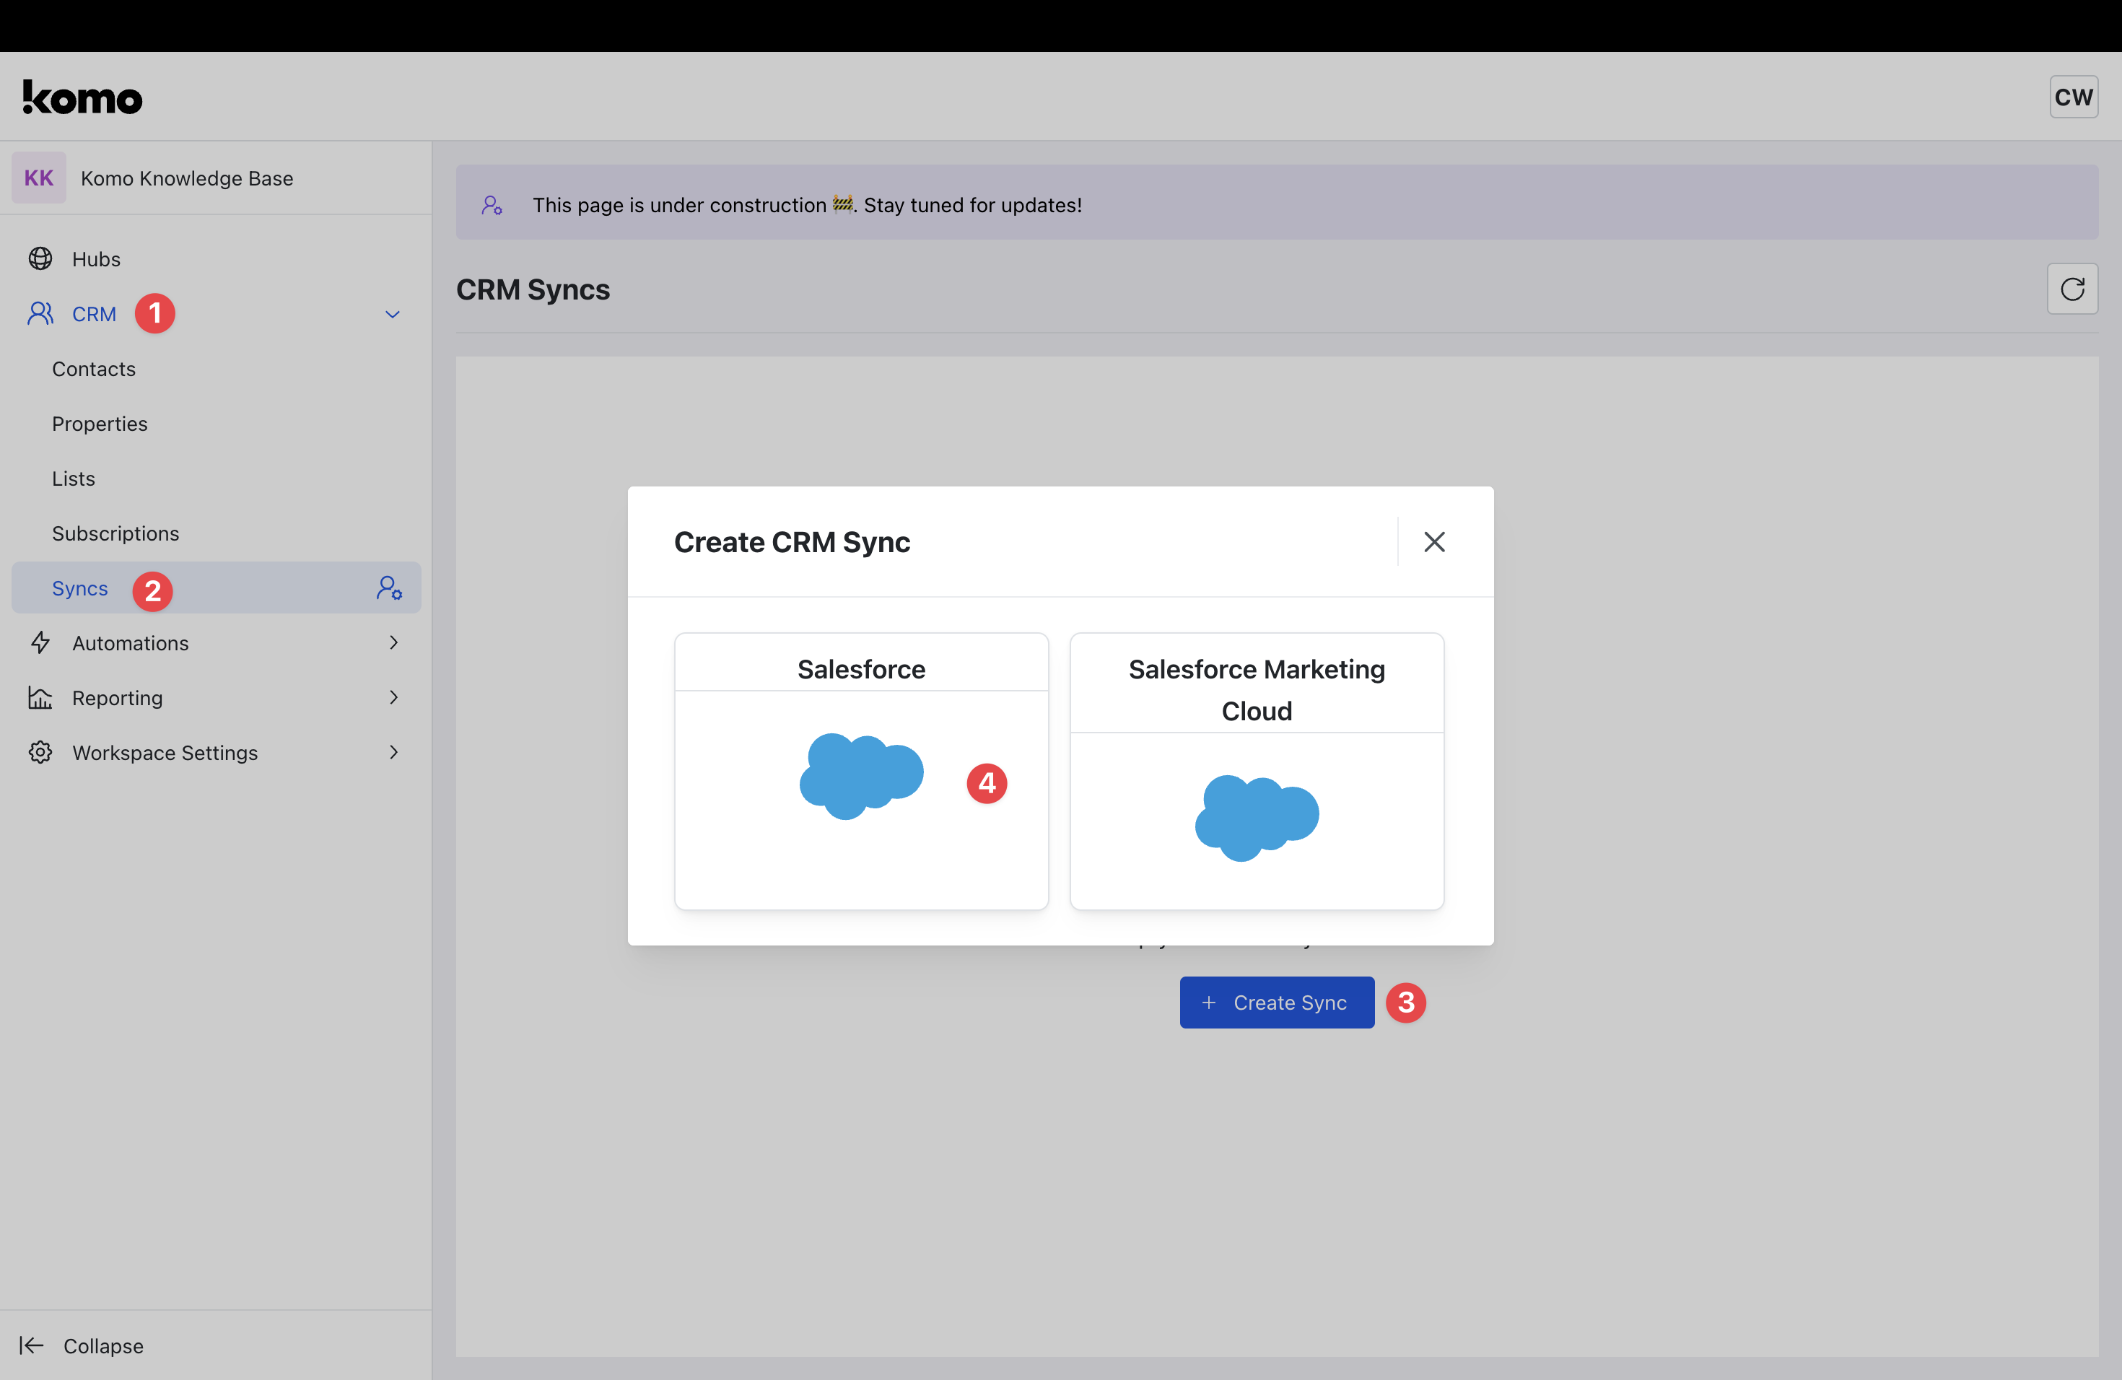Click the Automations lightning icon
This screenshot has width=2122, height=1380.
[40, 643]
